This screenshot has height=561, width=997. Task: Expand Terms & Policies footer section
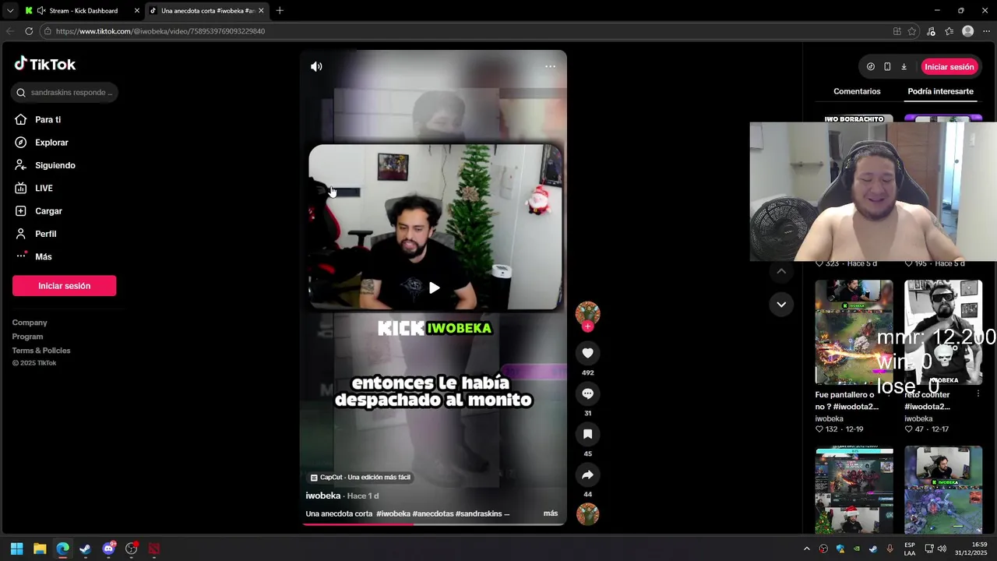pyautogui.click(x=41, y=351)
